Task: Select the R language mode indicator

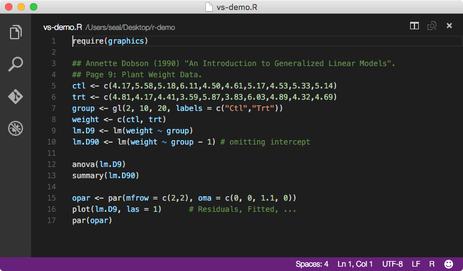Action: [x=432, y=264]
